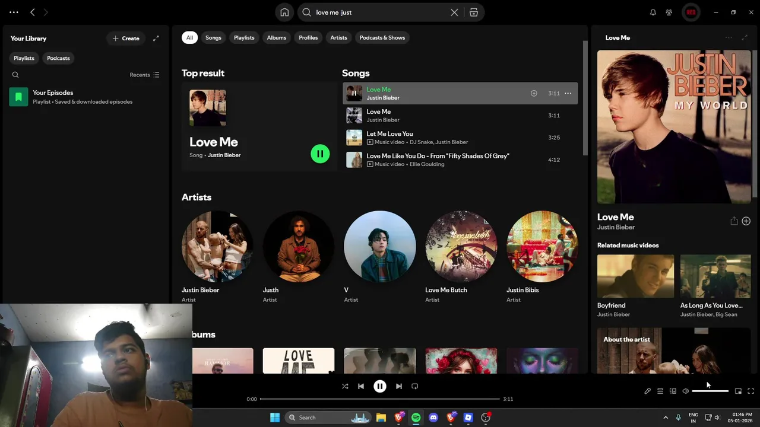Open the play queue icon

point(660,391)
